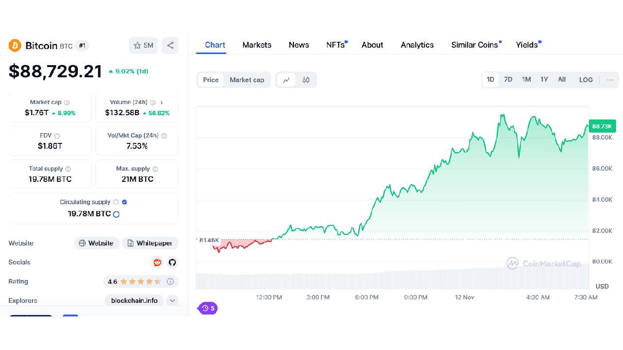This screenshot has height=350, width=623.
Task: Click the 88.73K current price label
Action: click(602, 126)
